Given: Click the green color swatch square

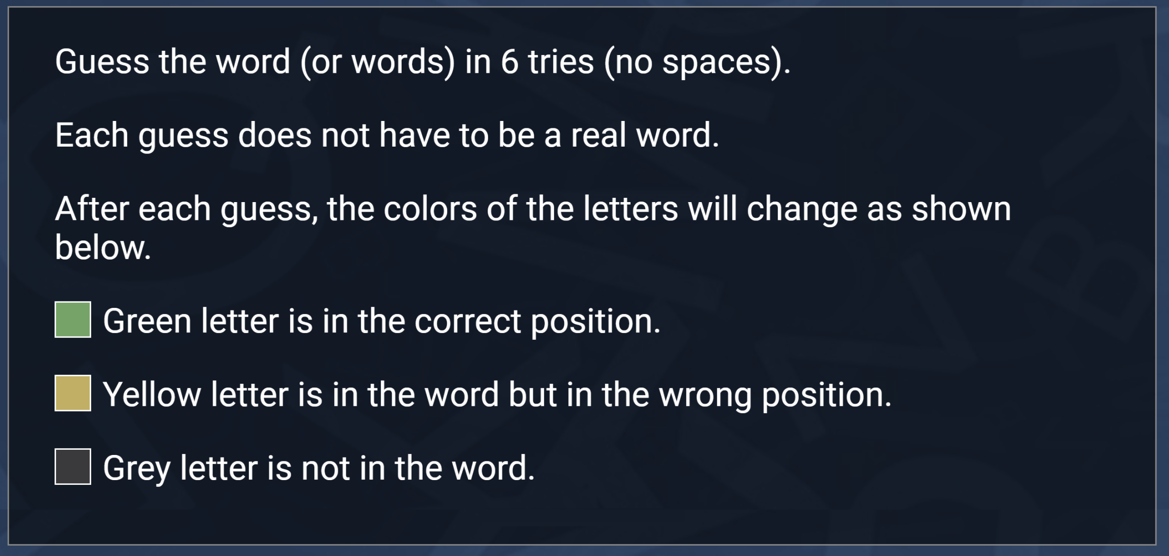Looking at the screenshot, I should click(73, 319).
